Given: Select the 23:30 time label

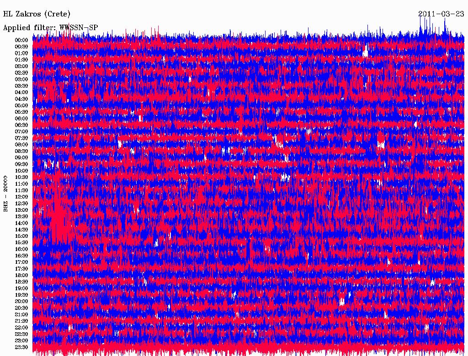Looking at the screenshot, I should [21, 347].
